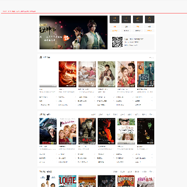Click the orange logo badge on banner
187x187 pixels.
click(x=66, y=38)
